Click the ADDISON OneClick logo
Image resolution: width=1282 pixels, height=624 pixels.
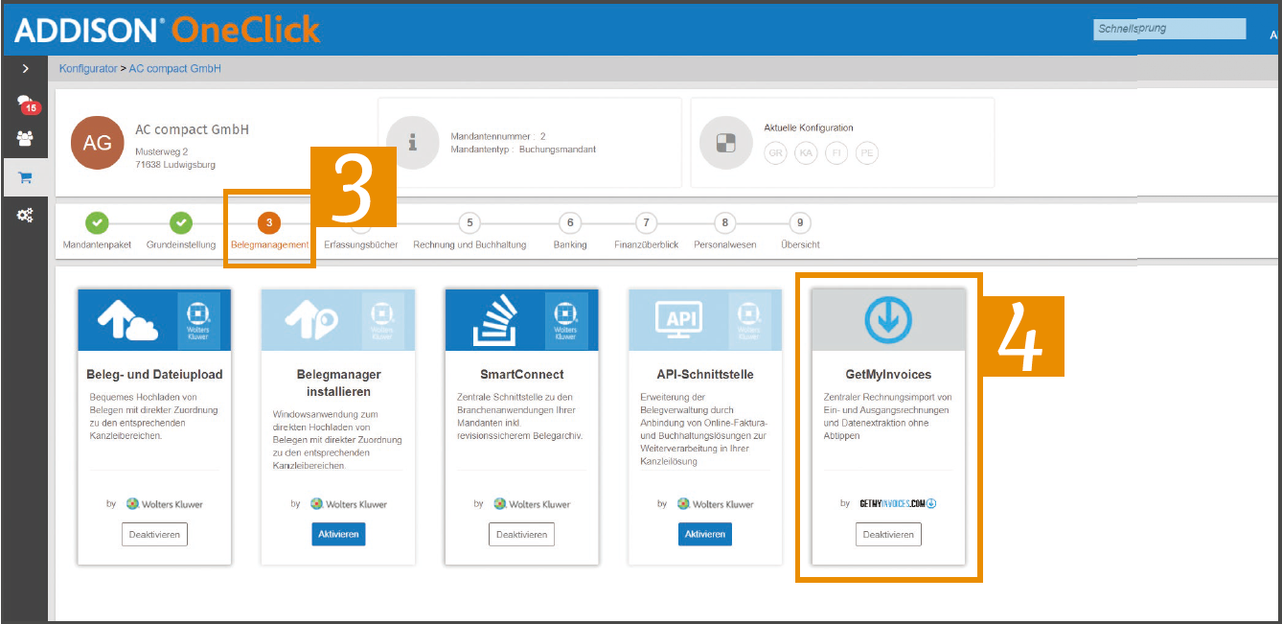point(167,29)
